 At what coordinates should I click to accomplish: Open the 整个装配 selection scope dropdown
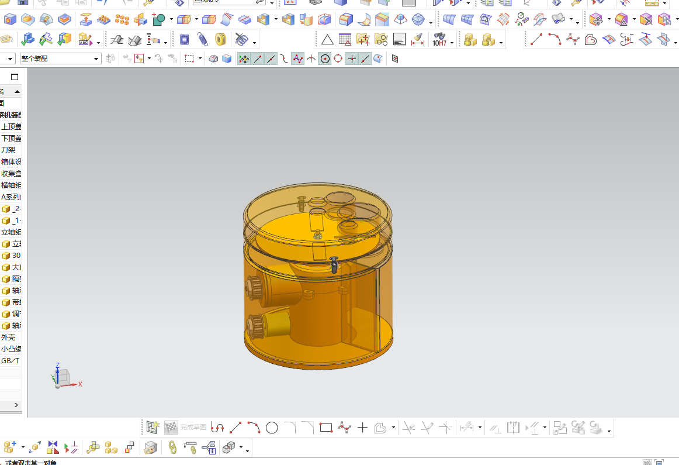click(60, 58)
